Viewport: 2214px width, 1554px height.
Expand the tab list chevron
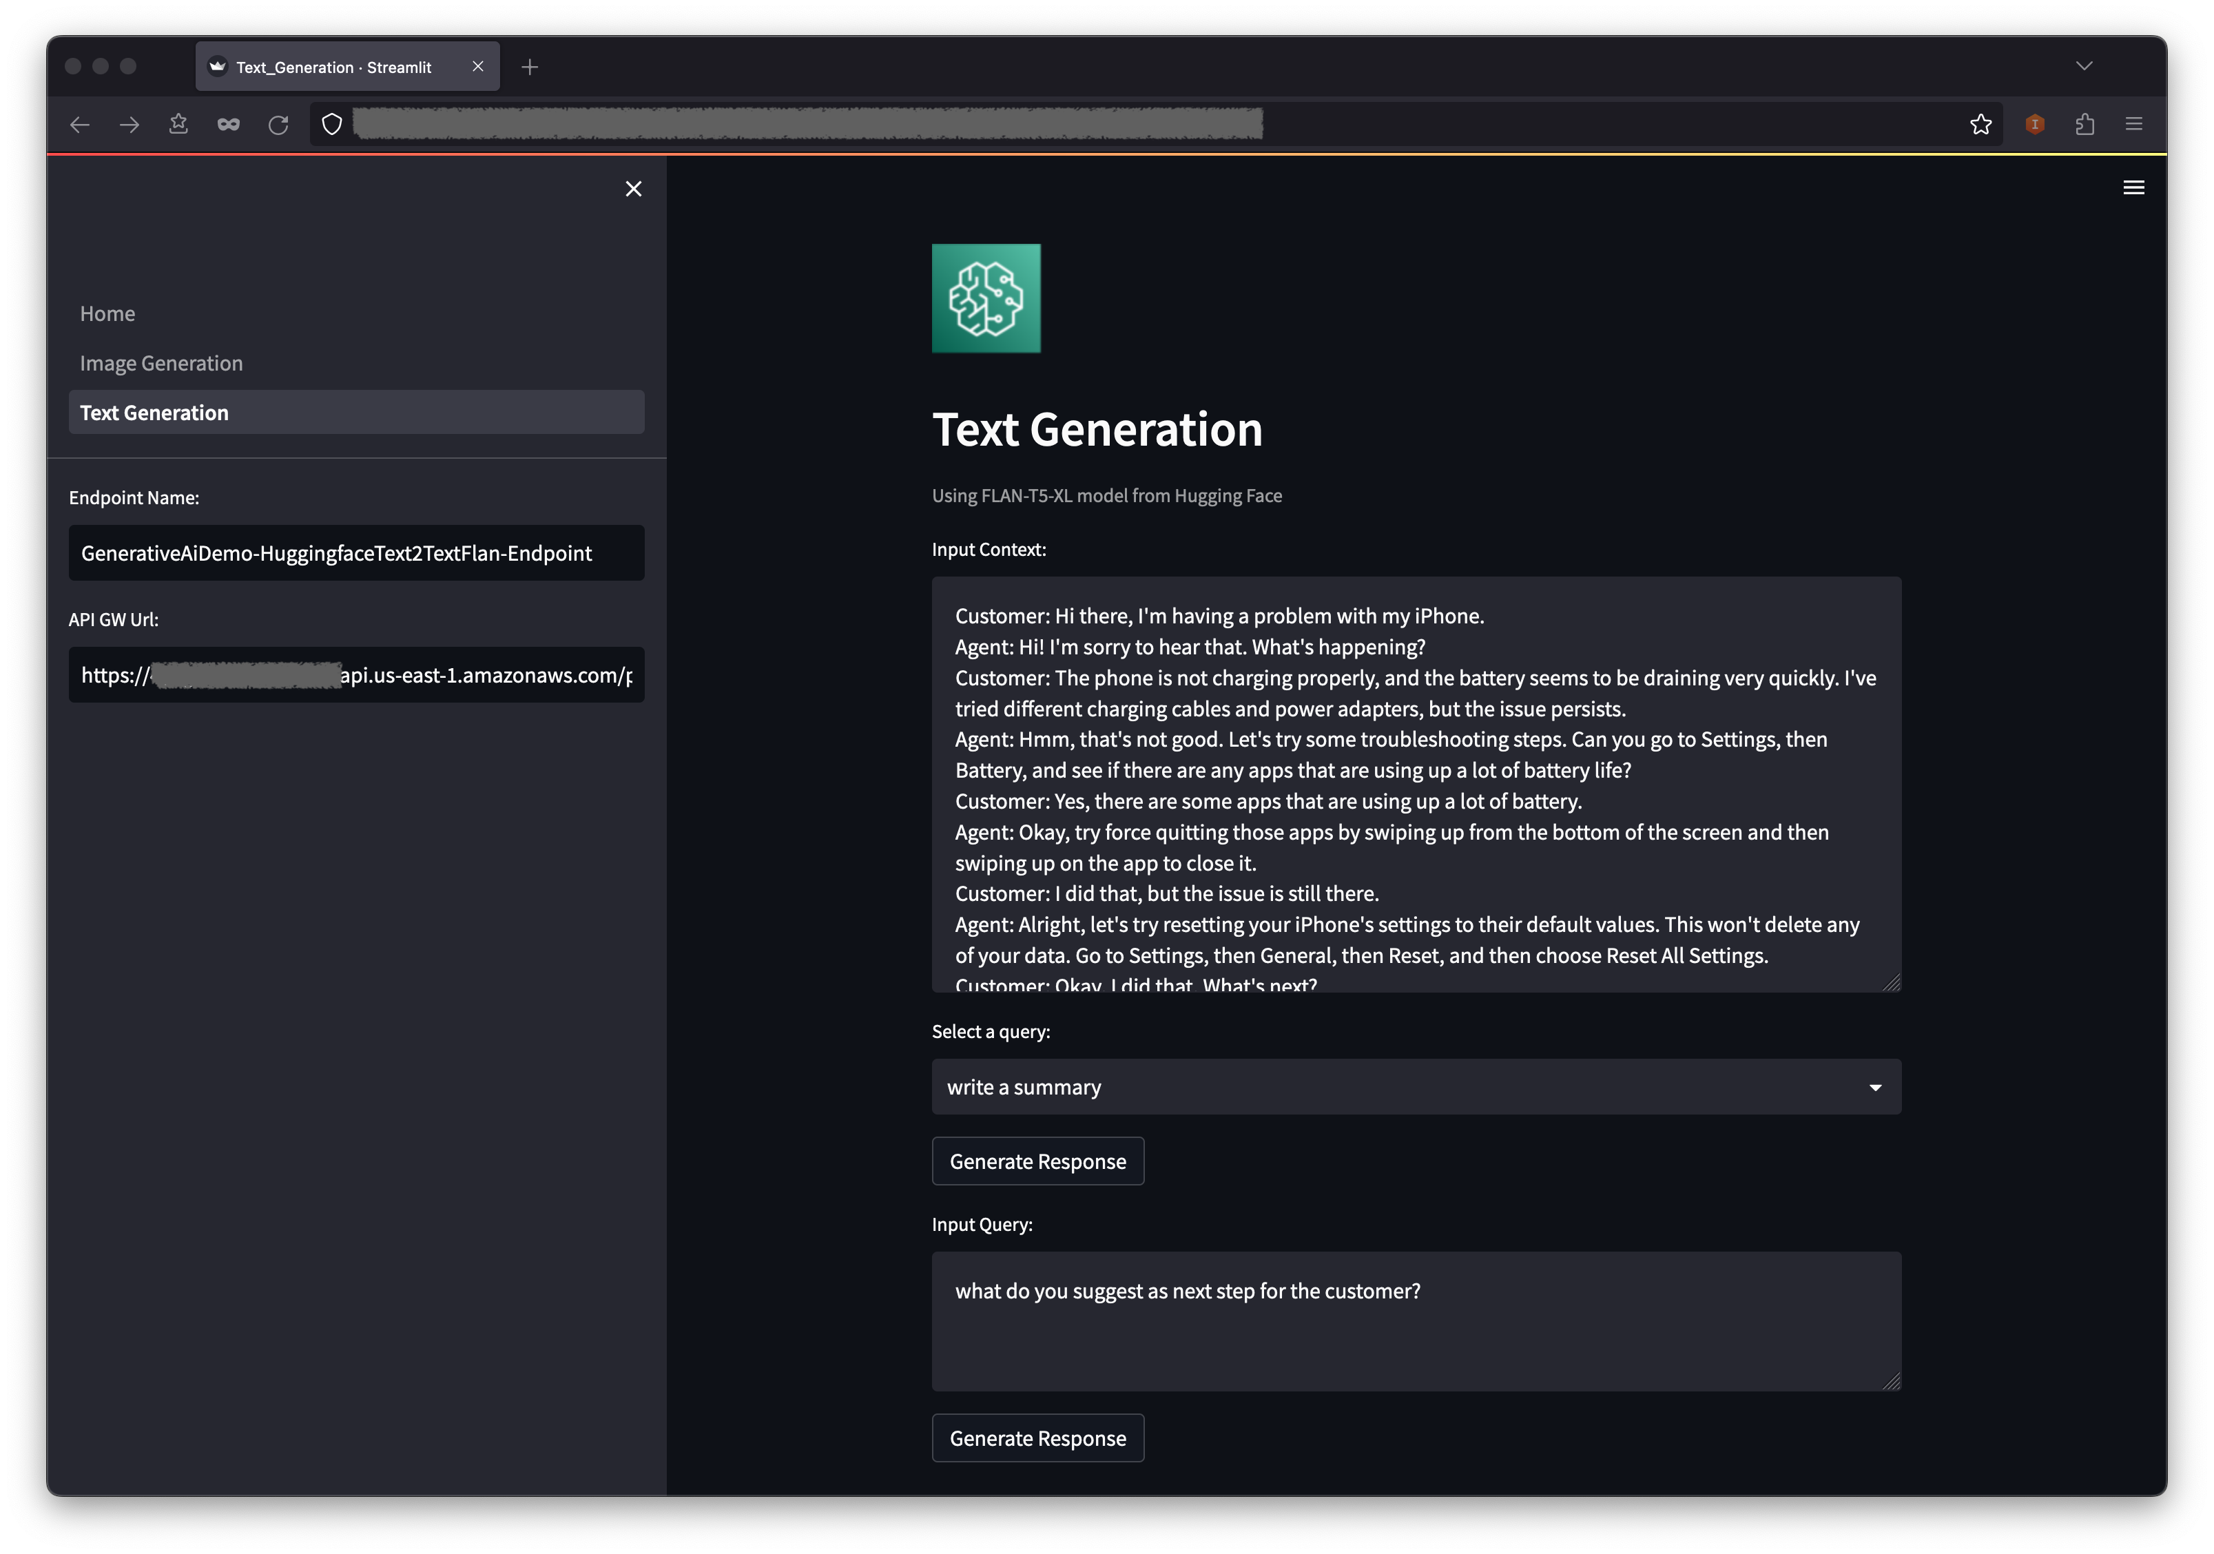(2084, 65)
